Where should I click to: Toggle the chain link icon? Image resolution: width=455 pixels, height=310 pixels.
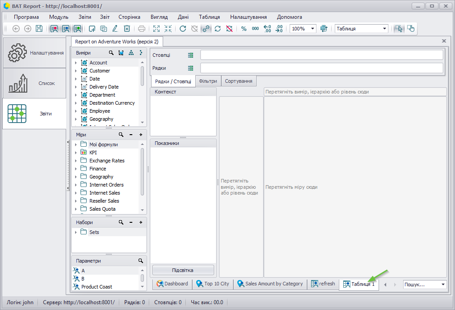pos(206,29)
